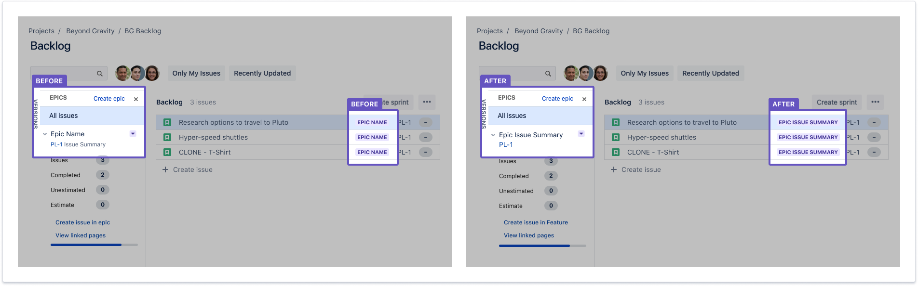Screen dimensions: 918x286
Task: Click BG Backlog breadcrumb in After screenshot
Action: [x=591, y=31]
